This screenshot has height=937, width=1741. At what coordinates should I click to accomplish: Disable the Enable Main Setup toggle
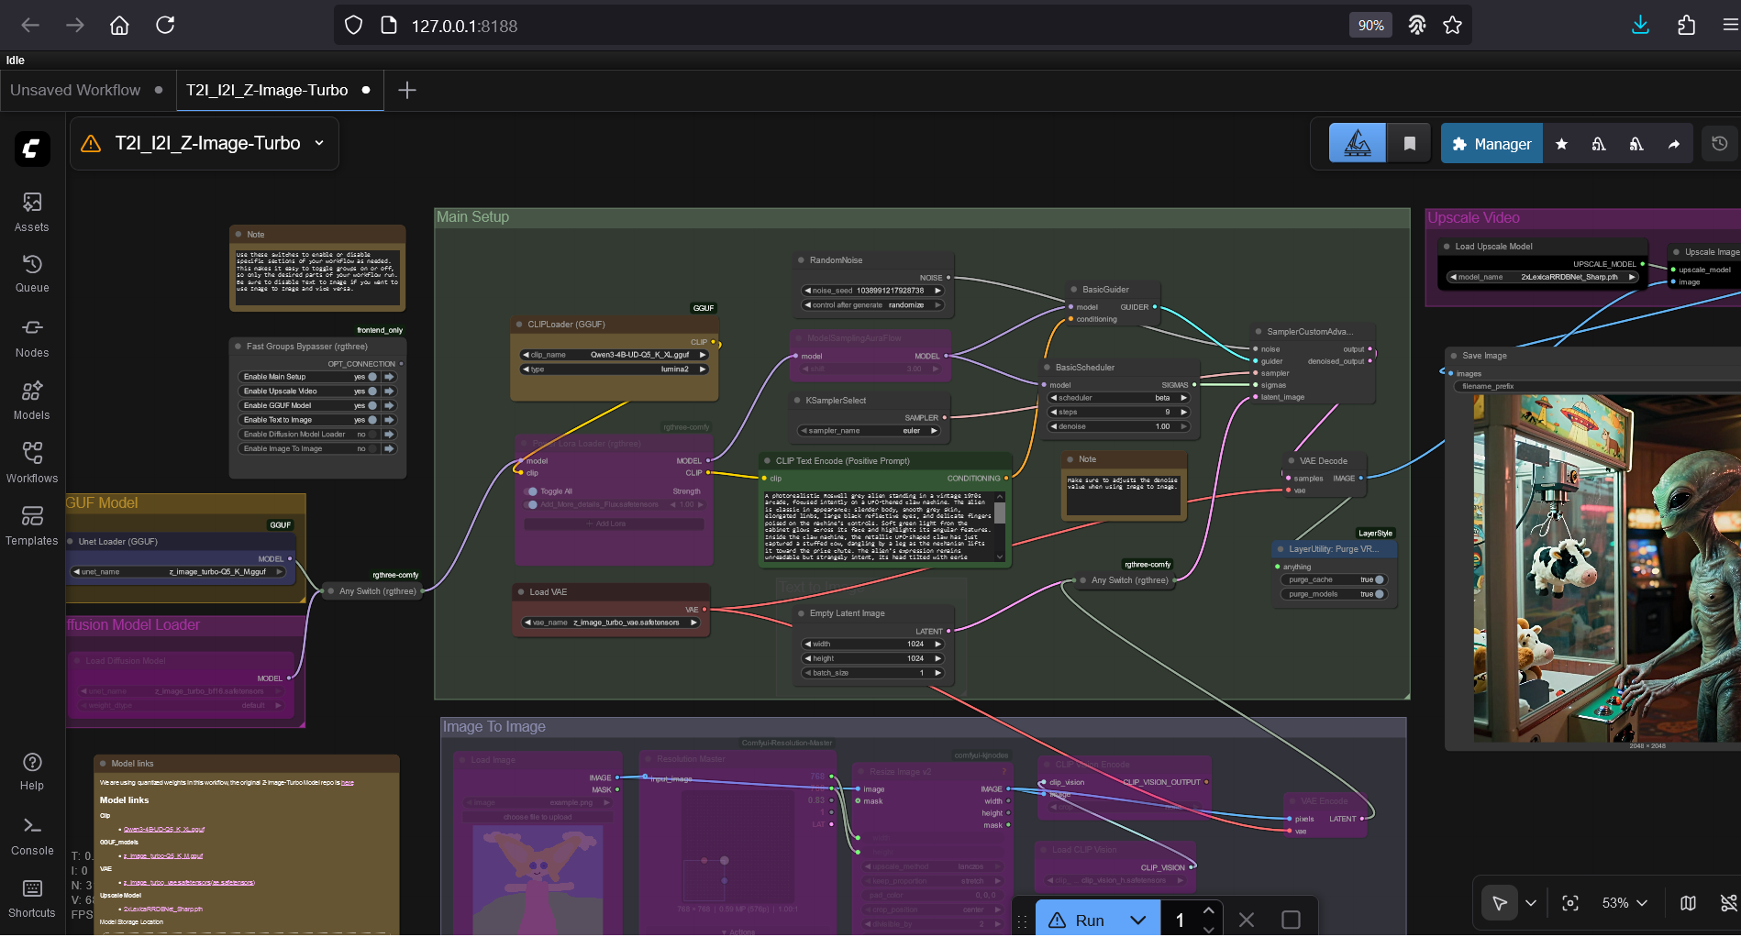click(x=371, y=377)
